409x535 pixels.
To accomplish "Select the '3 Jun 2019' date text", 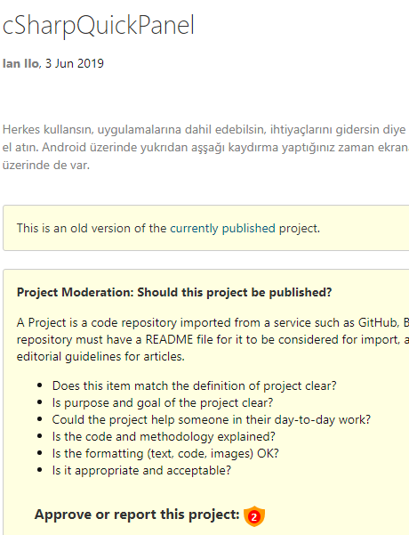I will tap(75, 63).
